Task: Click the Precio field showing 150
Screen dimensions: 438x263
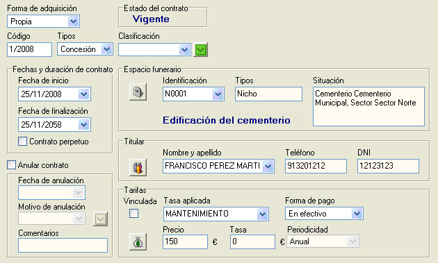Action: (x=185, y=241)
